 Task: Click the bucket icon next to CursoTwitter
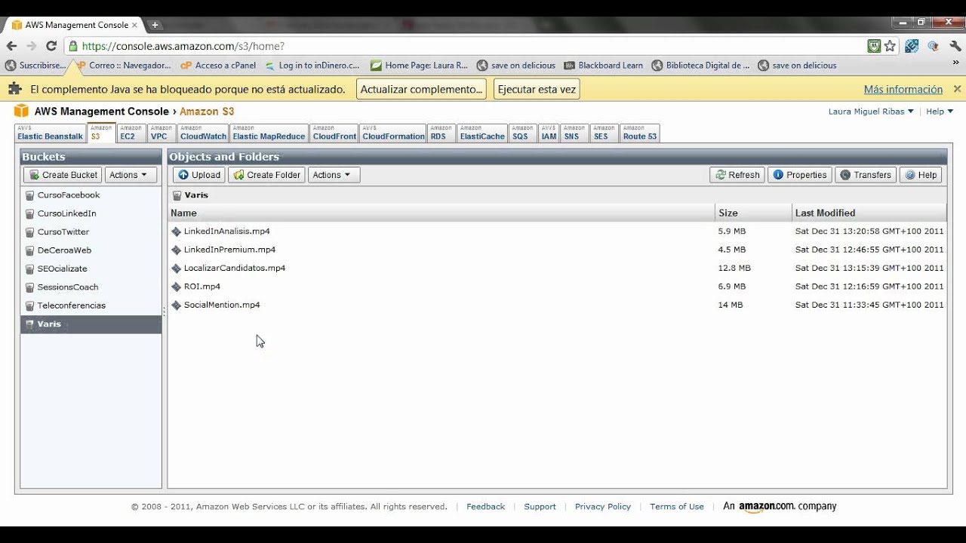(x=30, y=232)
